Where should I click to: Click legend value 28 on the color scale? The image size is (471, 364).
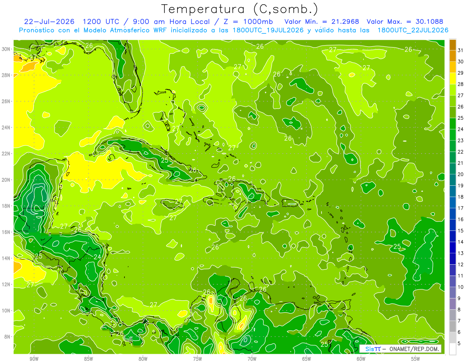461,84
